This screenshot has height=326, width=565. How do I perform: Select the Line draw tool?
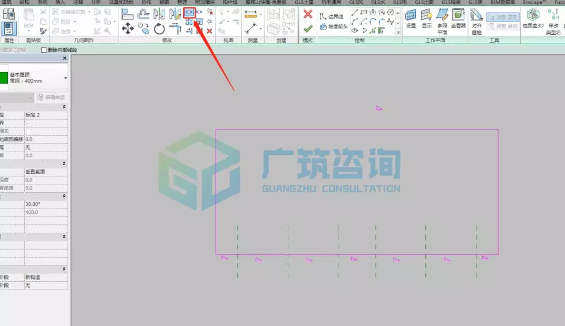point(355,12)
